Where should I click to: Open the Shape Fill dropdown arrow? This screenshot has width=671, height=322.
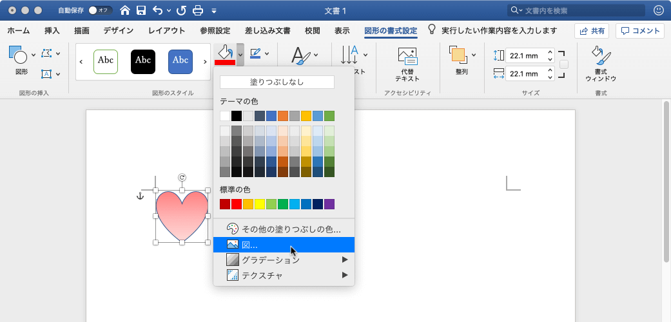pyautogui.click(x=240, y=55)
